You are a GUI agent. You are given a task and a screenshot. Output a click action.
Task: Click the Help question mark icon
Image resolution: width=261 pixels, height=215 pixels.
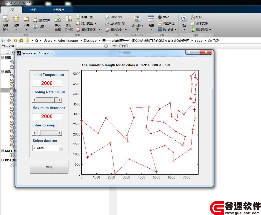[184, 18]
